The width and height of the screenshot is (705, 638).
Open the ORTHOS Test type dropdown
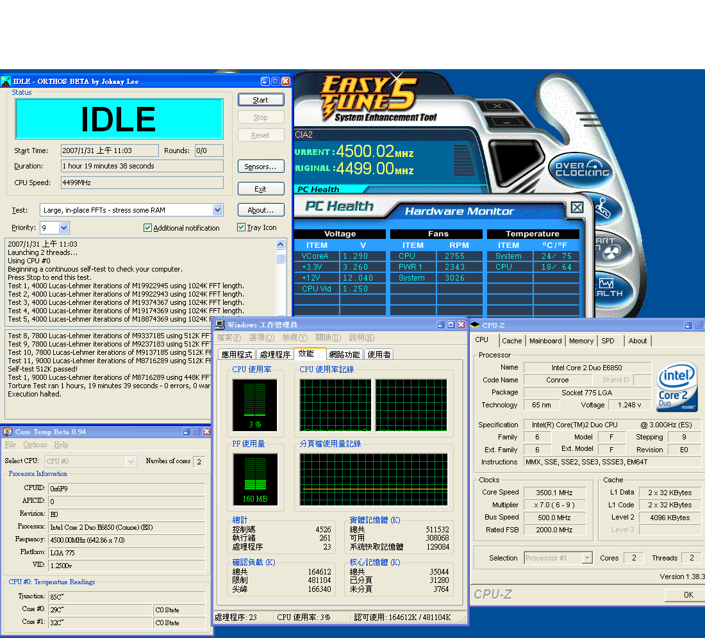coord(218,210)
